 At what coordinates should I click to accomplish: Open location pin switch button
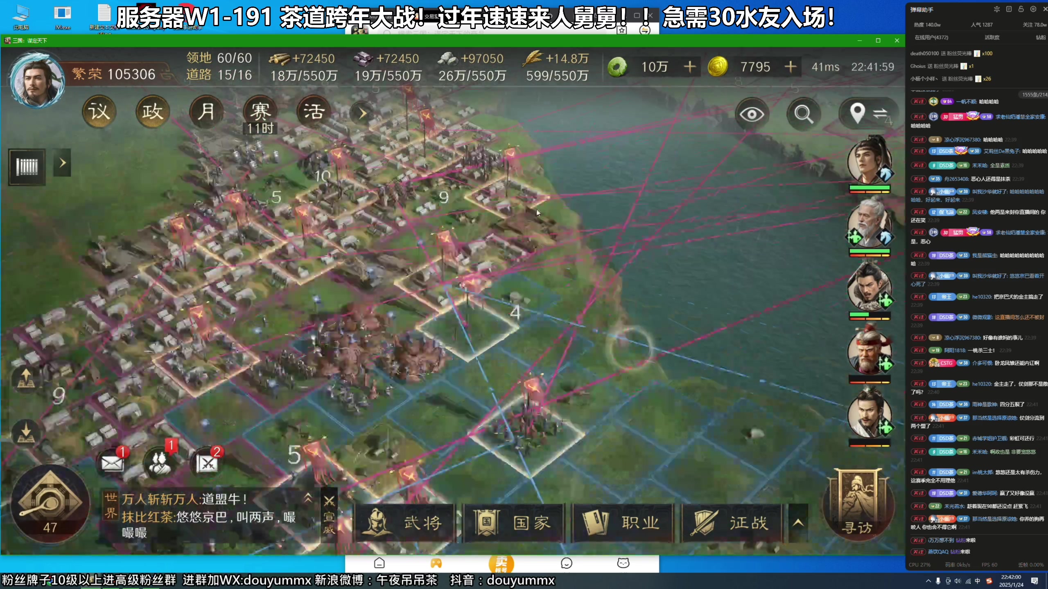point(868,113)
